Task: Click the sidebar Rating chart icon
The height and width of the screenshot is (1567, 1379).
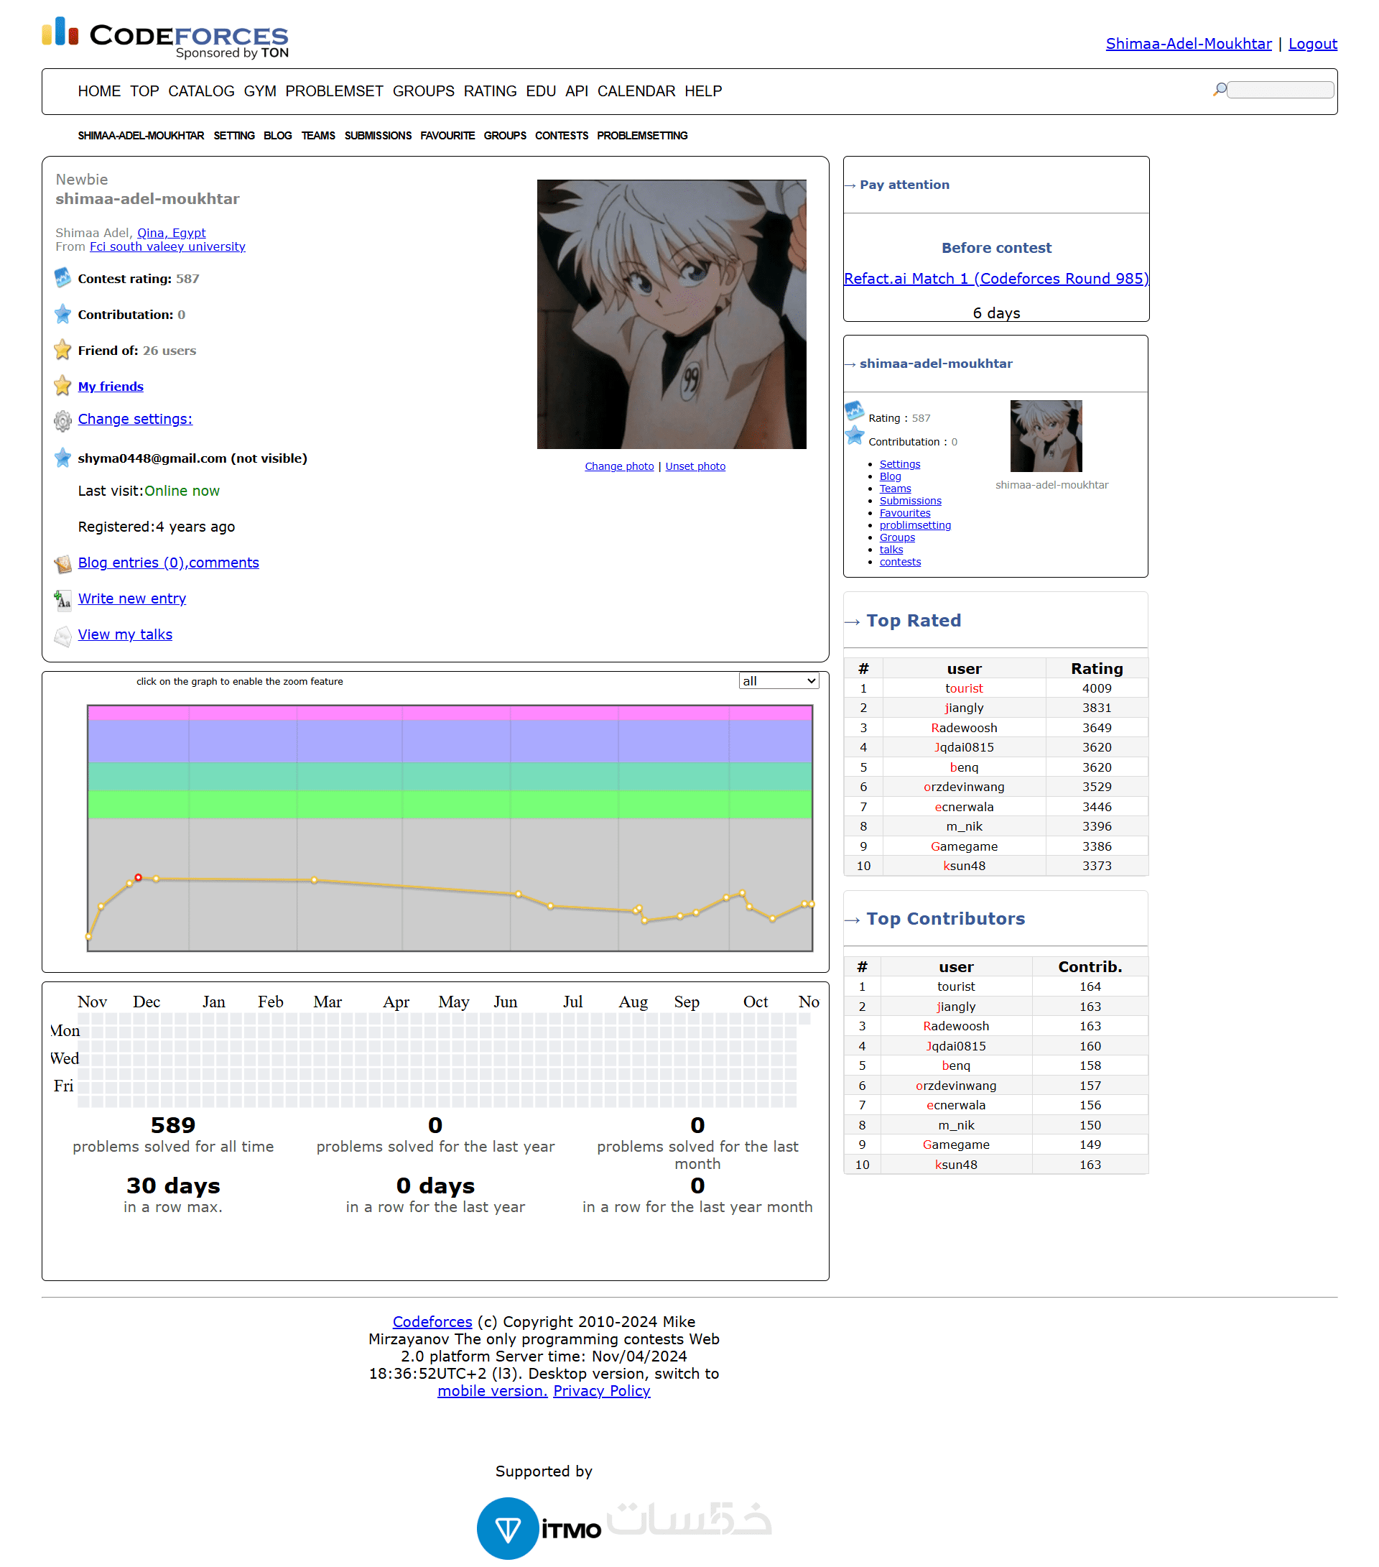Action: pos(854,411)
